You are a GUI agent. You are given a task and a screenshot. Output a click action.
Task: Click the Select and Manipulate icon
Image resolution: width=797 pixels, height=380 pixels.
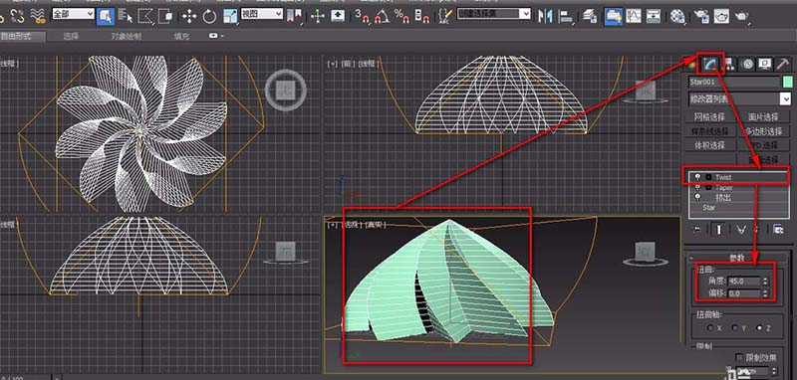tap(318, 16)
